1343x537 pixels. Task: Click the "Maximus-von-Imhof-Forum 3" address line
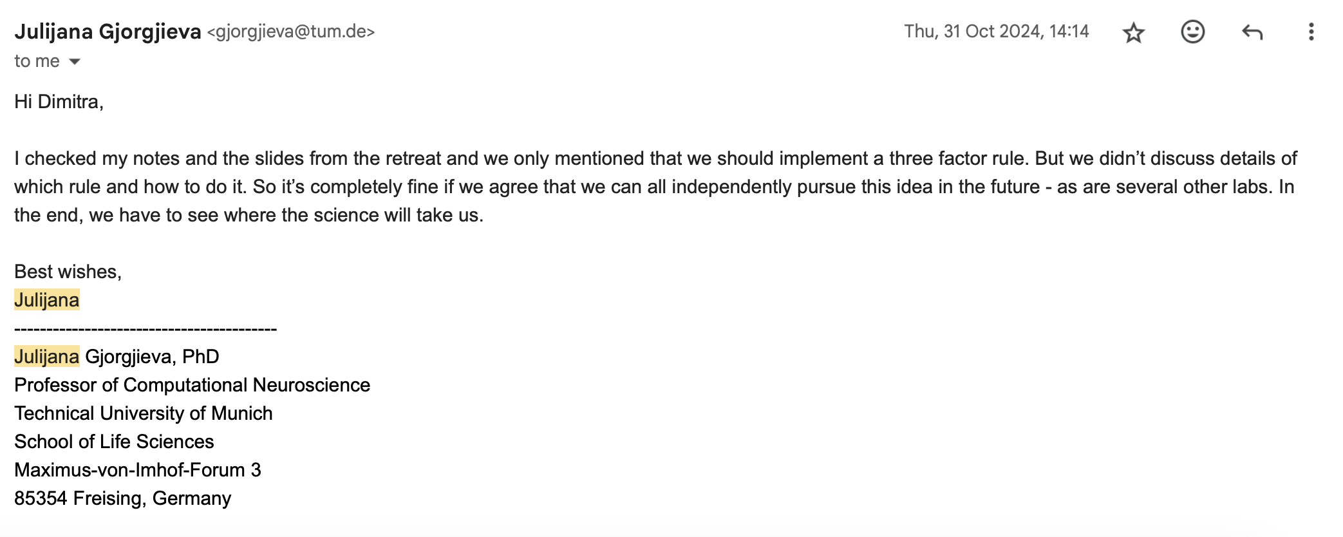pyautogui.click(x=137, y=470)
